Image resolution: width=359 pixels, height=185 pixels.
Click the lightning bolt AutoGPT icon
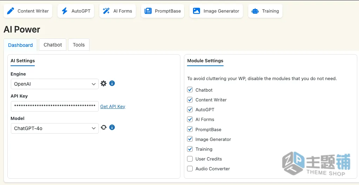(x=65, y=11)
